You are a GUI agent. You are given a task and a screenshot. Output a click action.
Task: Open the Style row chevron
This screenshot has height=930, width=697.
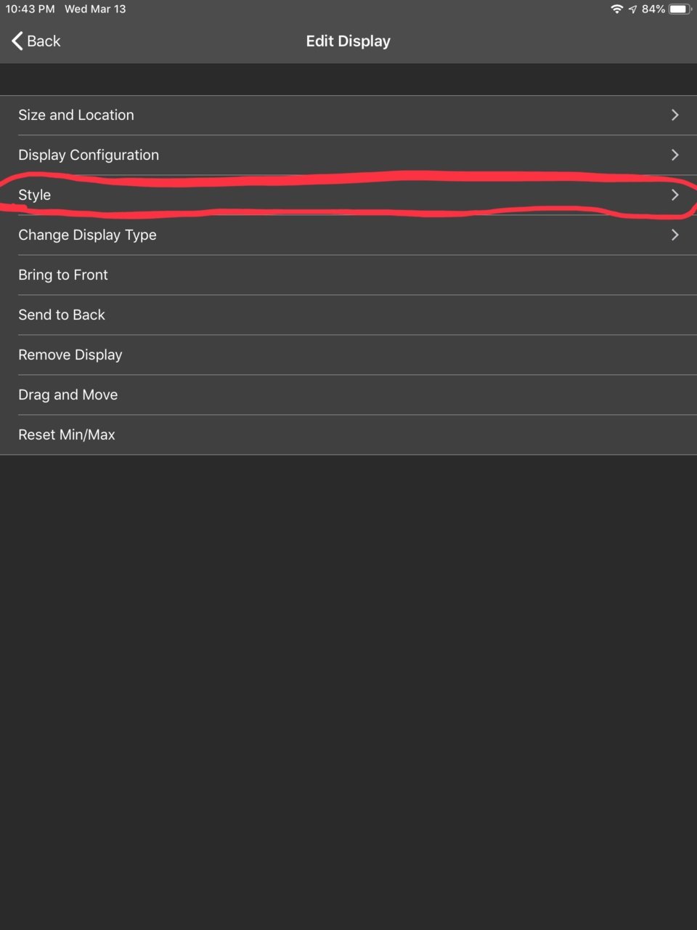click(674, 195)
